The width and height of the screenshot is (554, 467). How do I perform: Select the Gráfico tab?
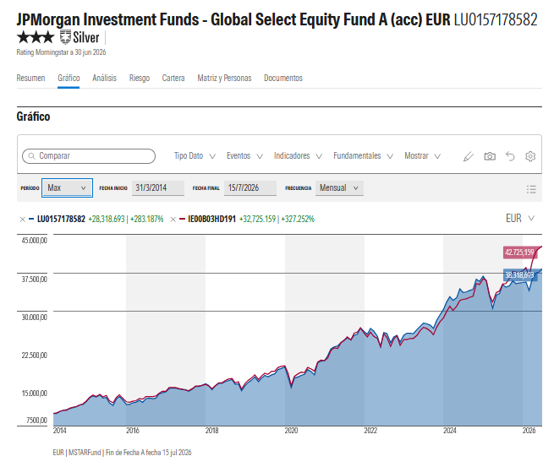[x=69, y=78]
